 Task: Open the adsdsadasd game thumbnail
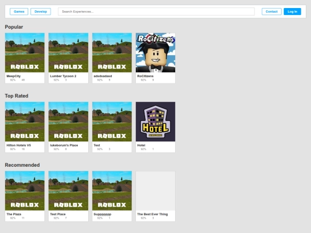click(112, 52)
